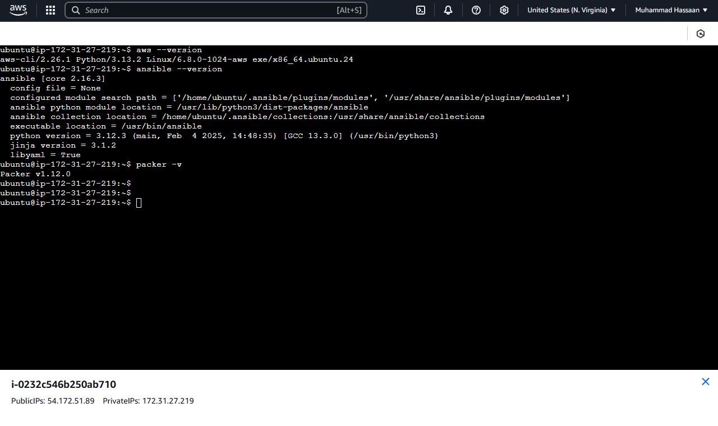Open Muhammad Hassaan account menu
718x426 pixels.
tap(671, 10)
